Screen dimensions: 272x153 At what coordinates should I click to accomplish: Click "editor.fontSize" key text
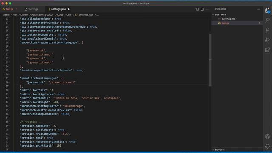tap(34, 90)
